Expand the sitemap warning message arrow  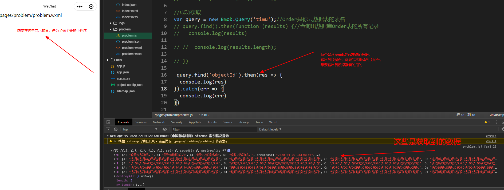point(115,141)
